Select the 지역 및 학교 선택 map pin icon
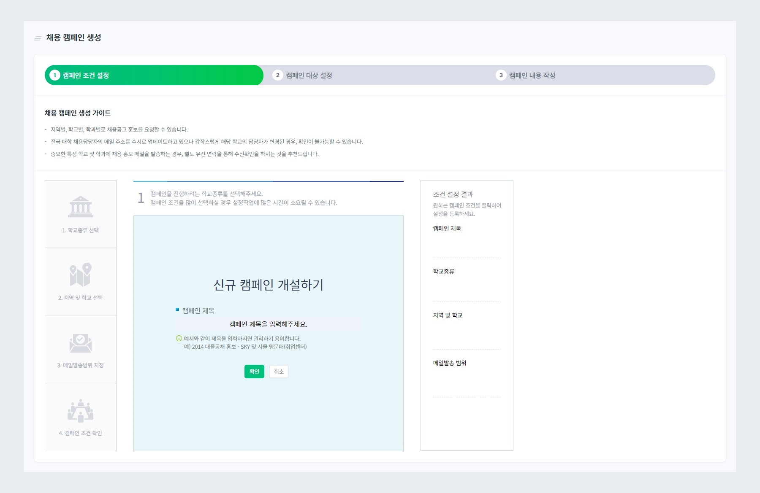 tap(80, 275)
